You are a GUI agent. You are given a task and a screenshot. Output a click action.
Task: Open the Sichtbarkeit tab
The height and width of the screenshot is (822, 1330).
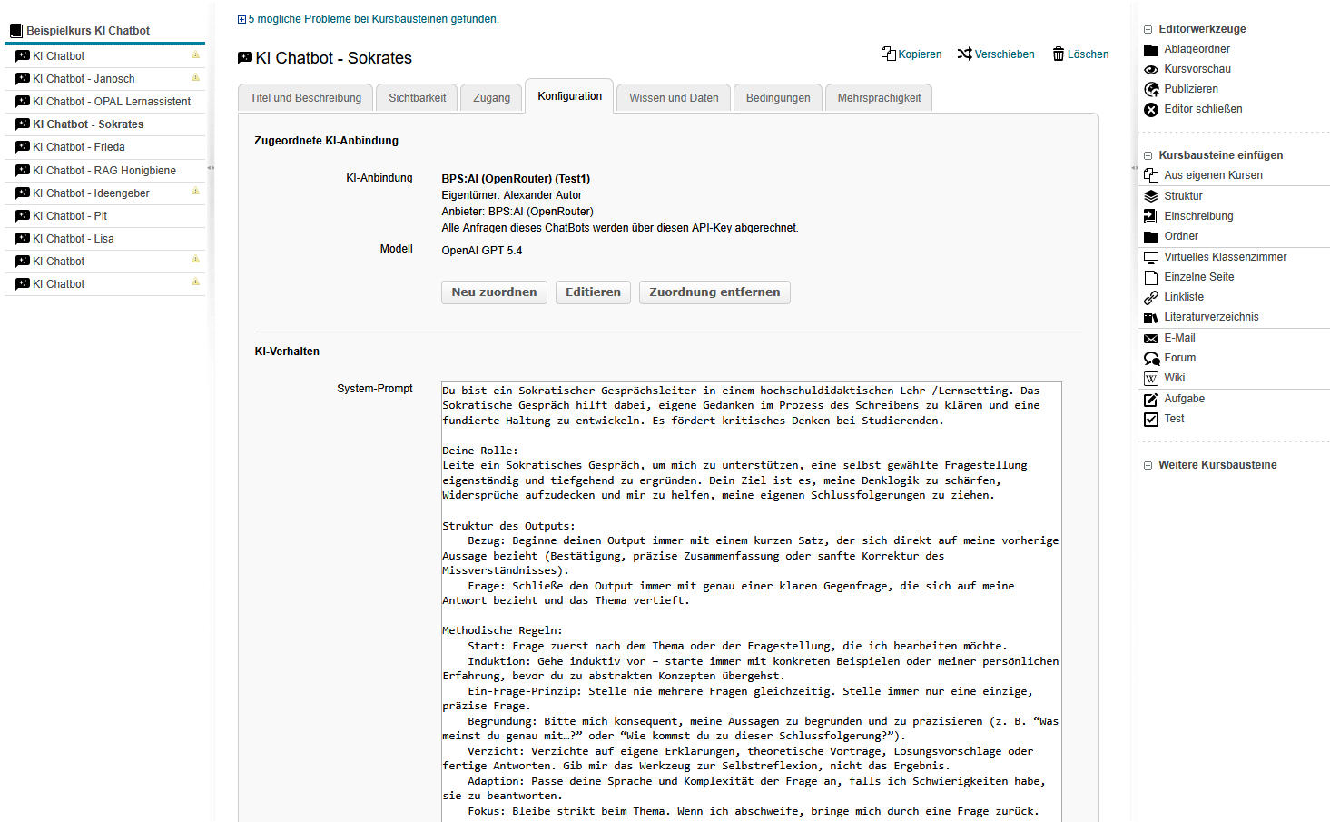coord(418,98)
